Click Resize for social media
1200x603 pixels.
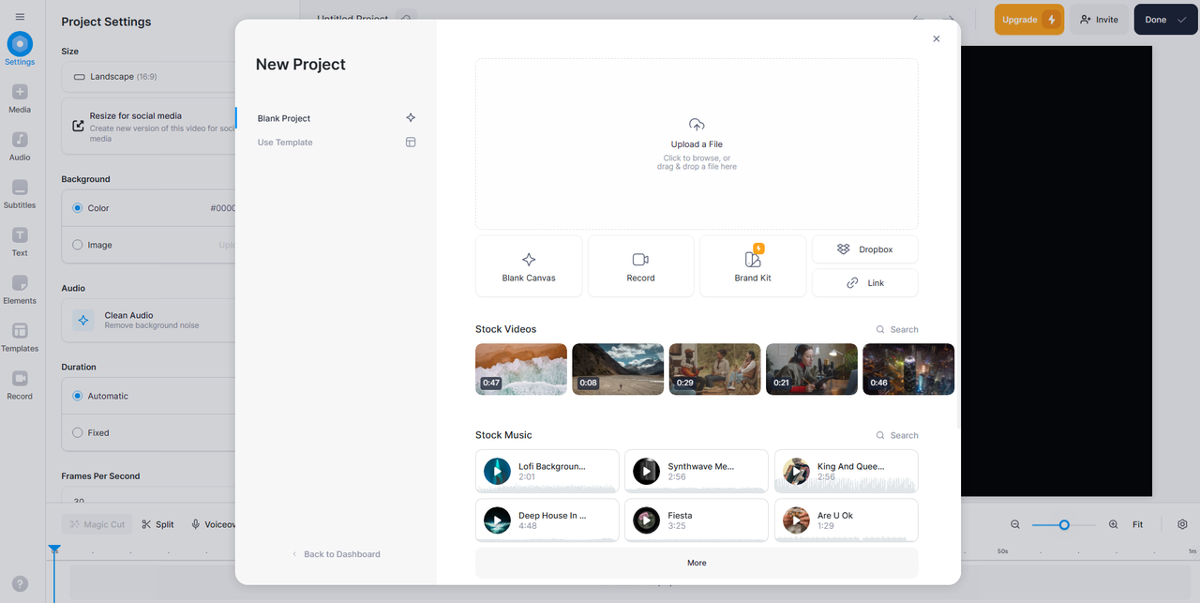pos(148,127)
